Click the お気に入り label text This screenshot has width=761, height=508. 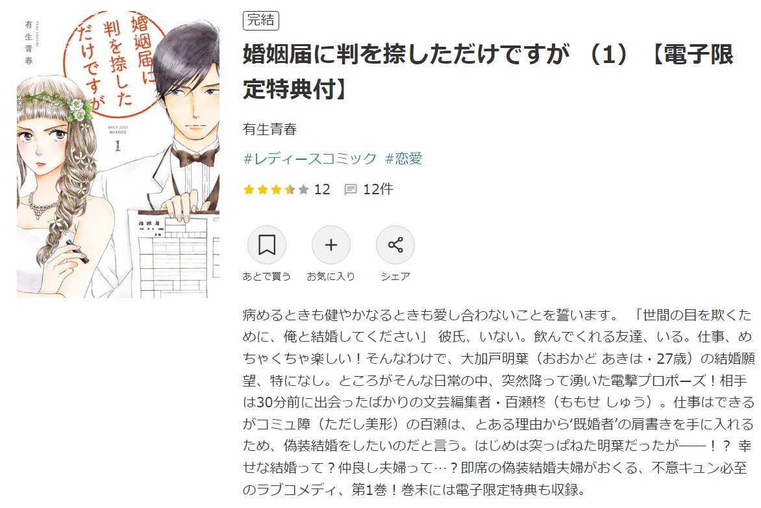tap(331, 276)
